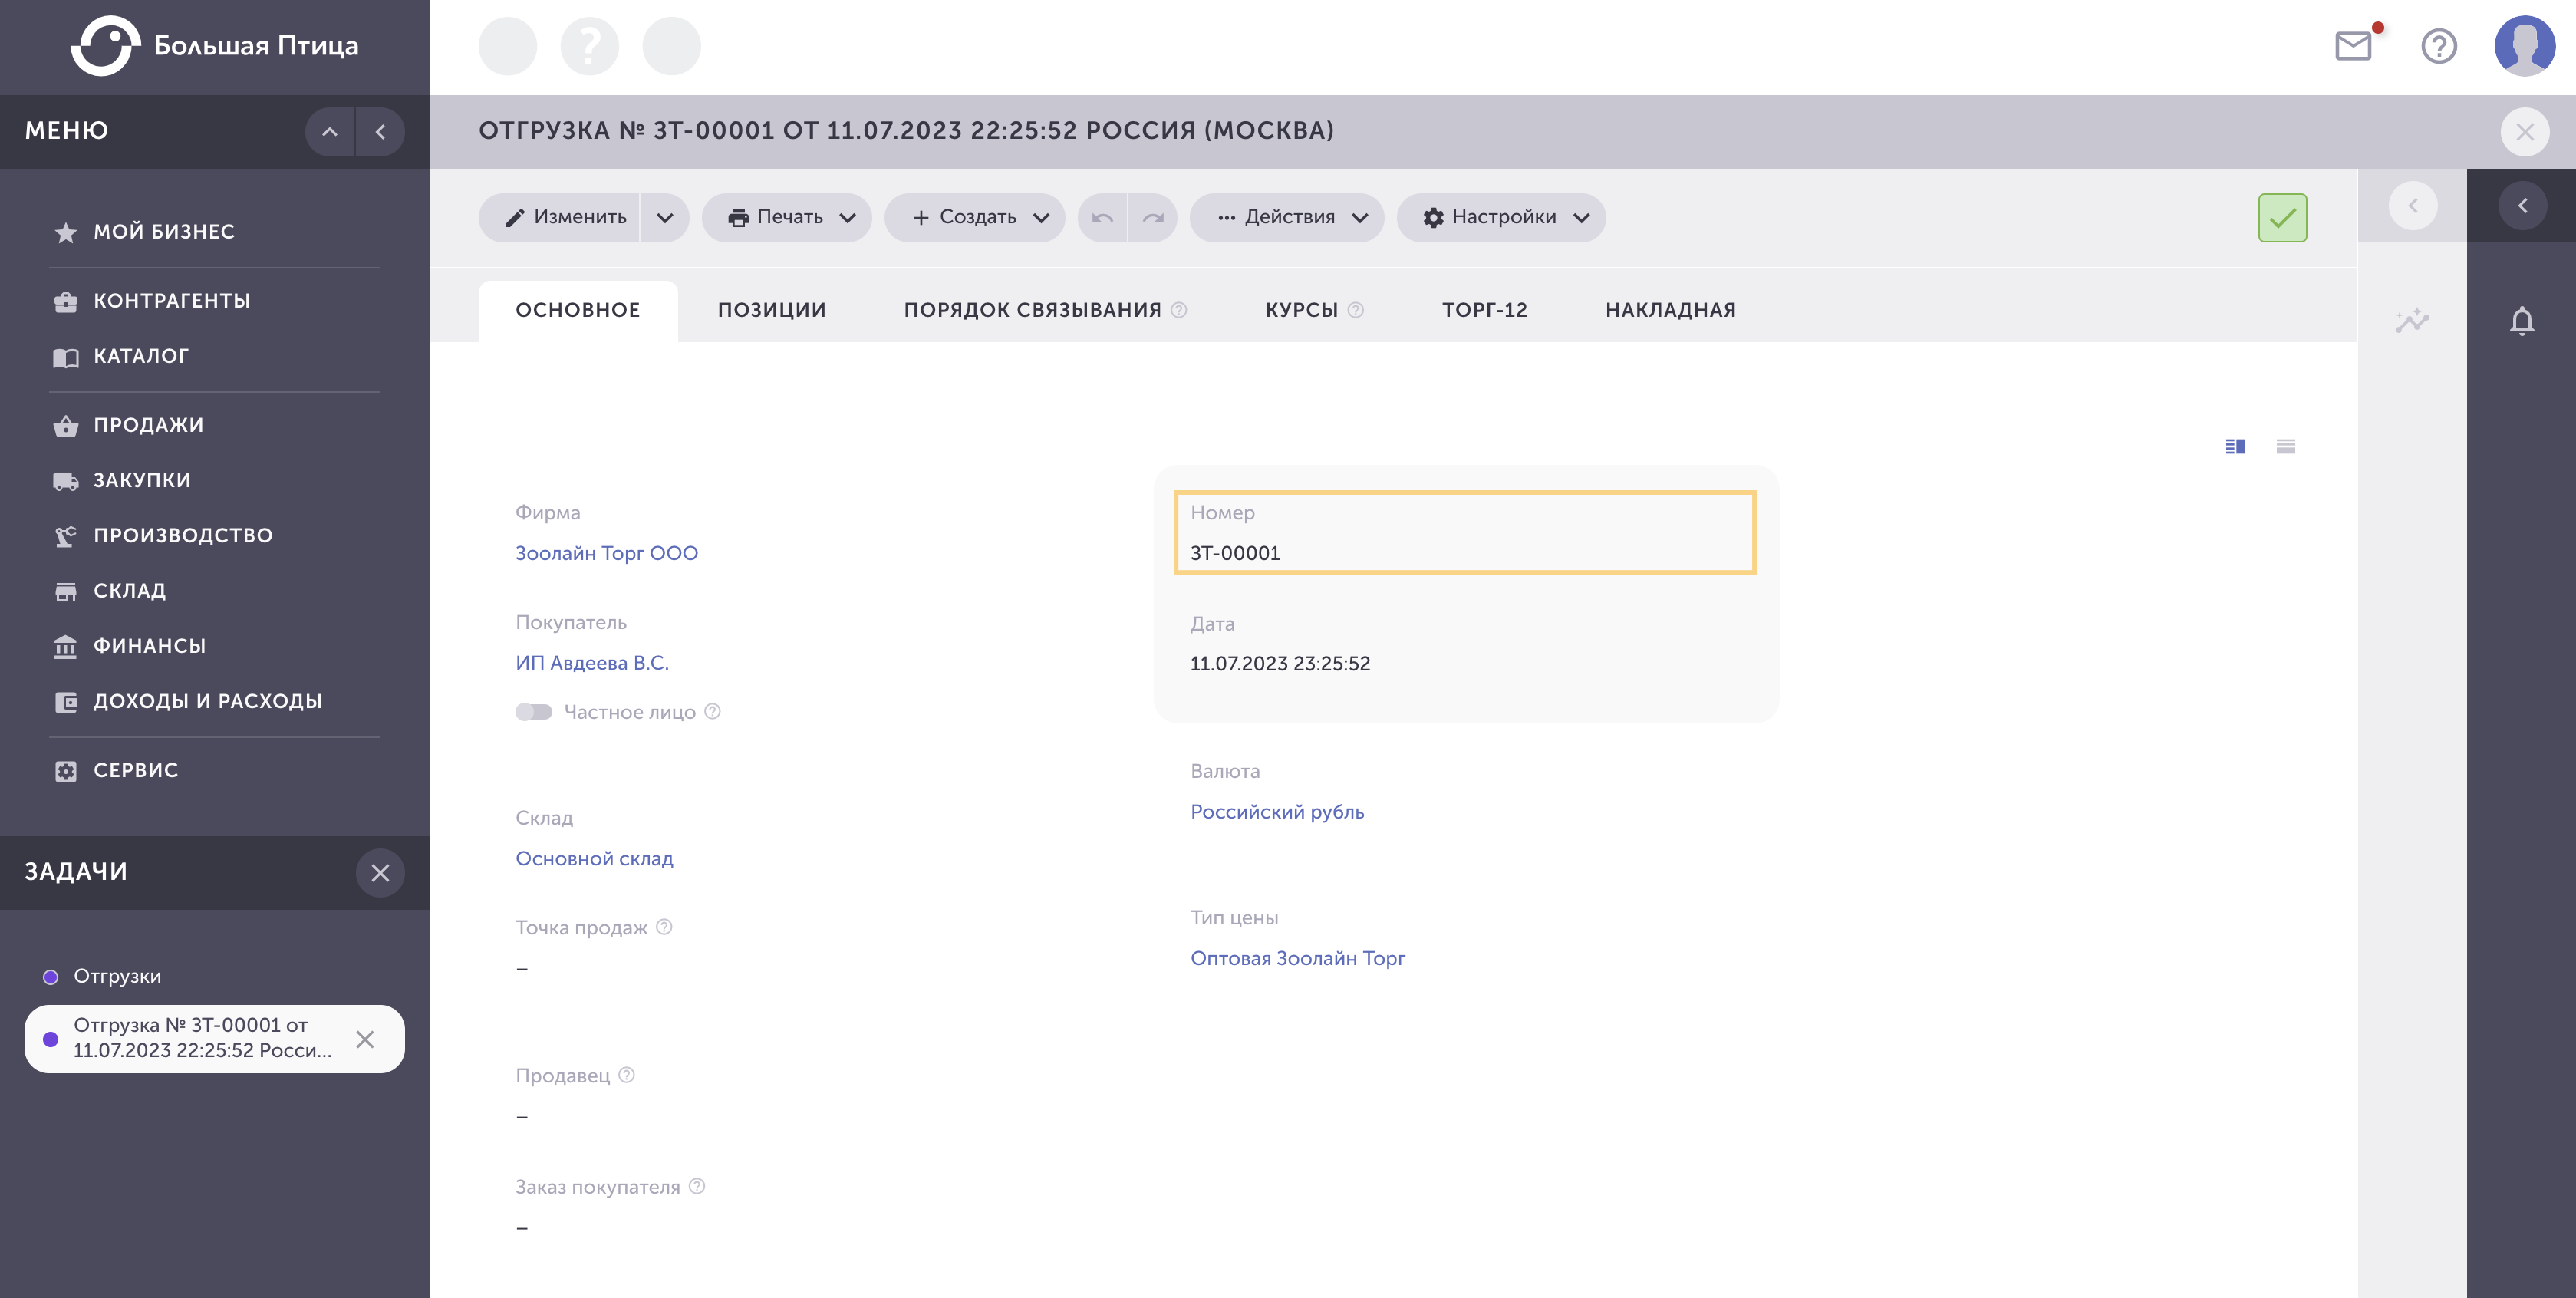Open the НАКЛАДНАЯ tab

1671,310
